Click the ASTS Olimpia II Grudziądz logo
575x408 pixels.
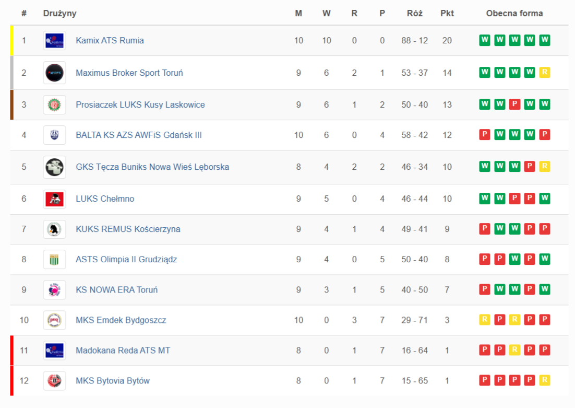[x=54, y=260]
